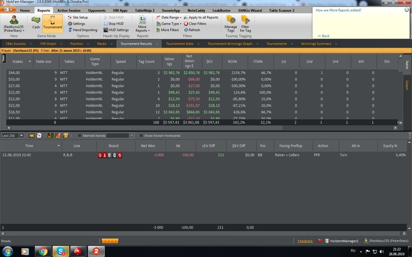Viewport: 412px width, 257px height.
Task: Open PokerStars from the taskbar
Action: 78,252
